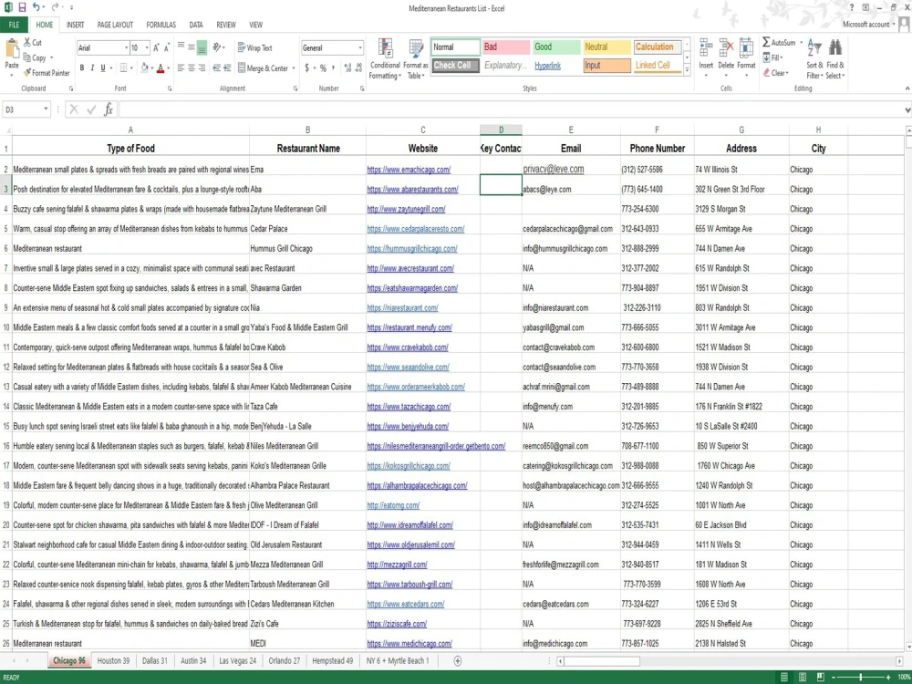Image resolution: width=912 pixels, height=684 pixels.
Task: Toggle right text alignment
Action: pos(202,68)
